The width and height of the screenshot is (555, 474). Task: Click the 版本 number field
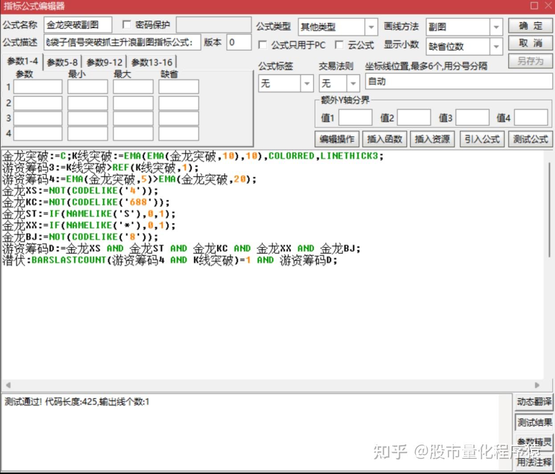(x=239, y=42)
